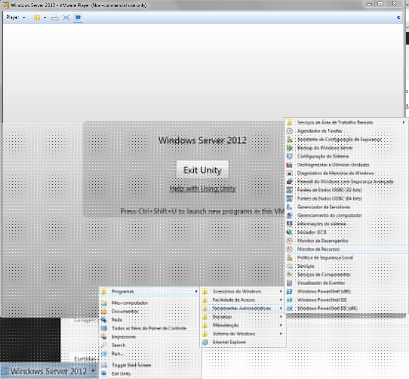Launch Iniciador iSCSI

(346, 232)
